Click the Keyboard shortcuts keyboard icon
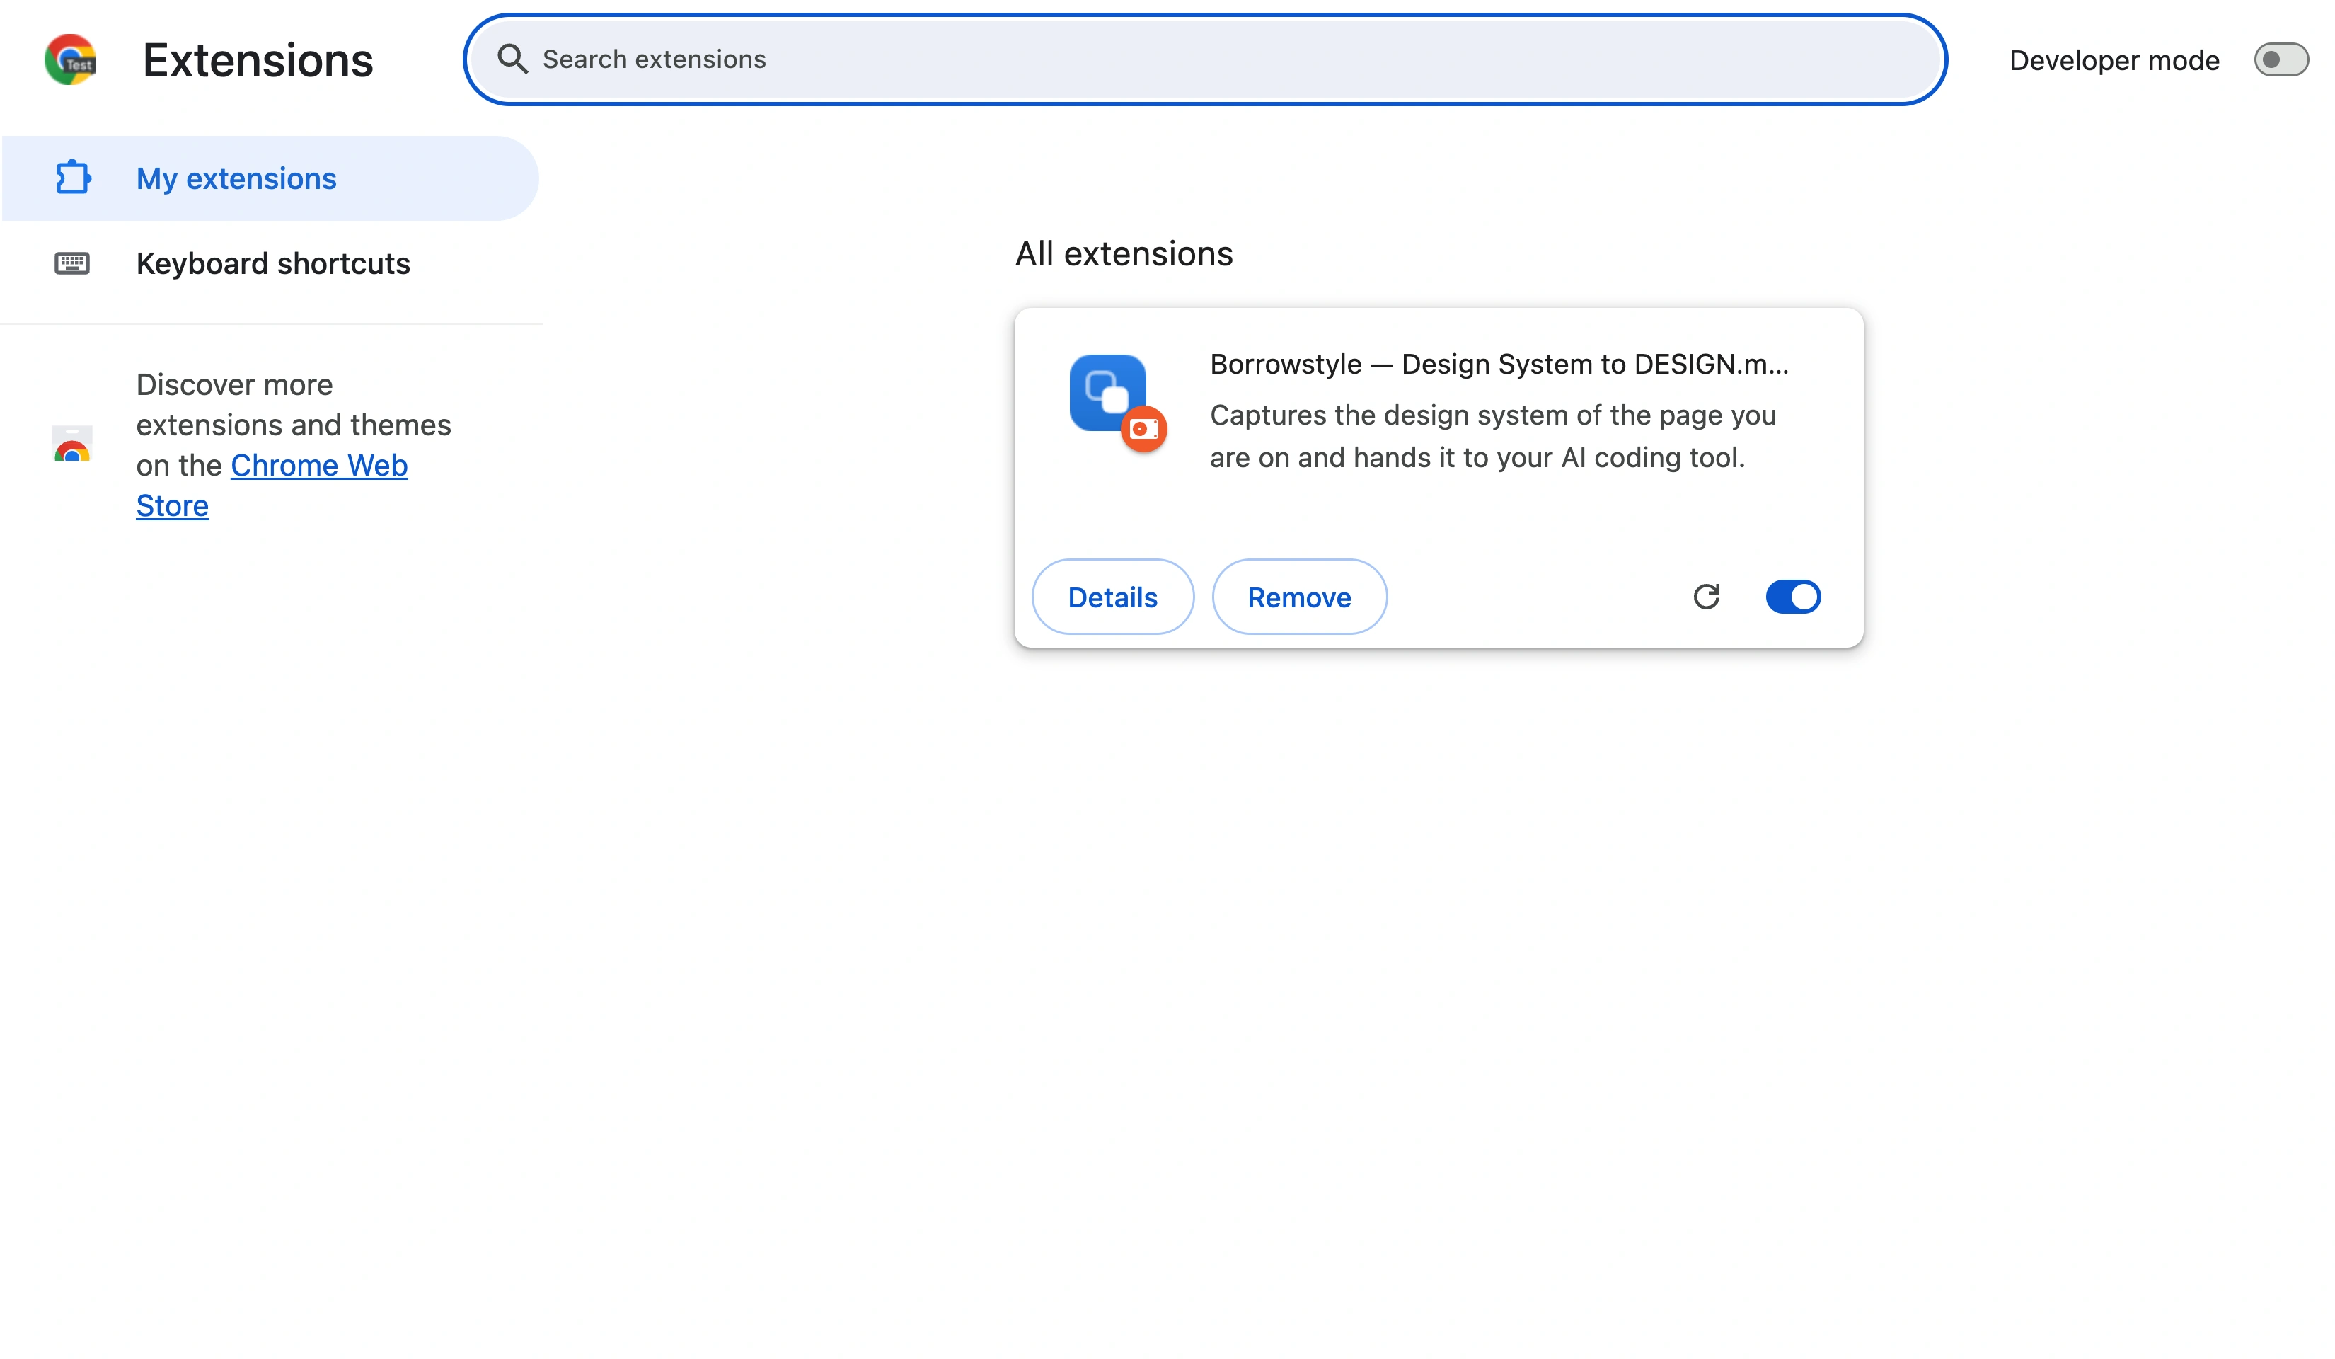This screenshot has width=2335, height=1359. (72, 264)
